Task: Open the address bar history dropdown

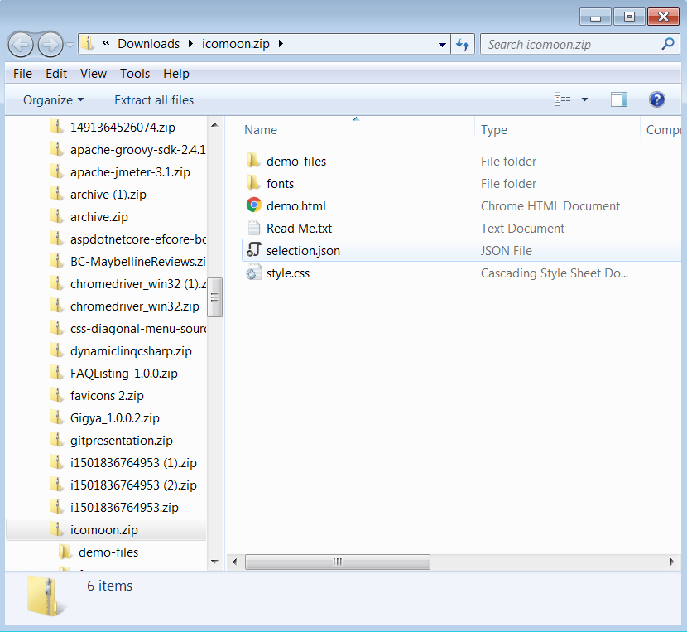Action: tap(440, 44)
